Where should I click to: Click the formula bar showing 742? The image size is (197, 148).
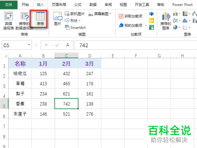(x=136, y=45)
